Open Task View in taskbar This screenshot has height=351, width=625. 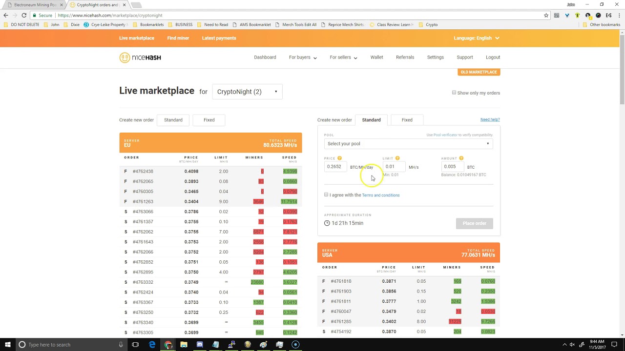coord(135,345)
